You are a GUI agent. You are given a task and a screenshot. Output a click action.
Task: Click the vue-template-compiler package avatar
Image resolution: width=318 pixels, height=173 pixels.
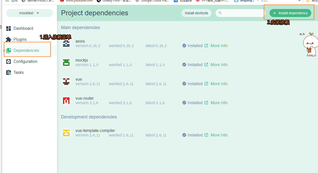coord(66,133)
